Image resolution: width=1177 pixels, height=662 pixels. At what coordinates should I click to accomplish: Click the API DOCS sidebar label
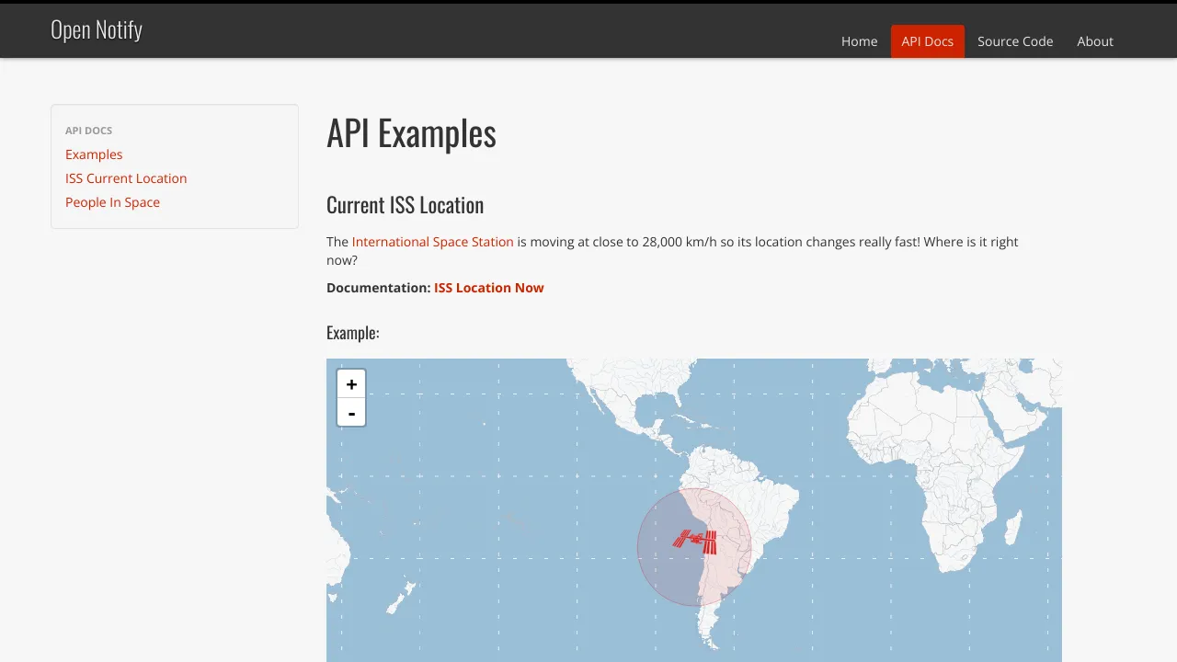point(88,131)
